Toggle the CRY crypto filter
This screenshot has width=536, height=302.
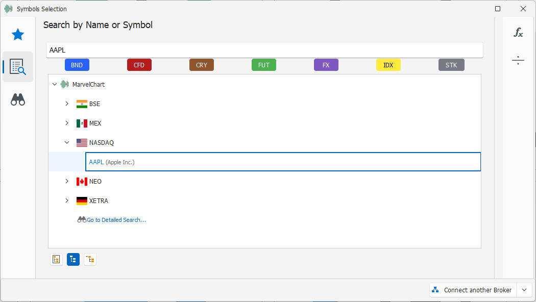(x=202, y=65)
